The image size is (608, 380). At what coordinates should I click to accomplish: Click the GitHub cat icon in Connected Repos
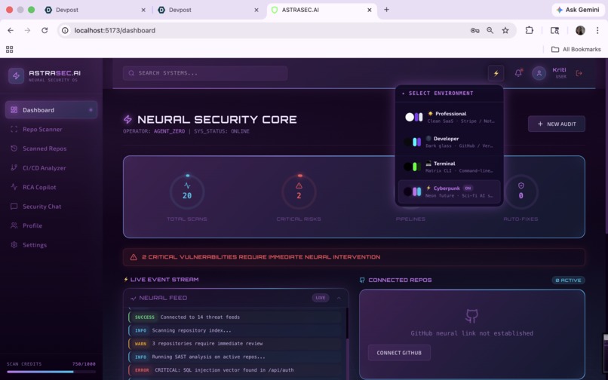click(x=471, y=316)
